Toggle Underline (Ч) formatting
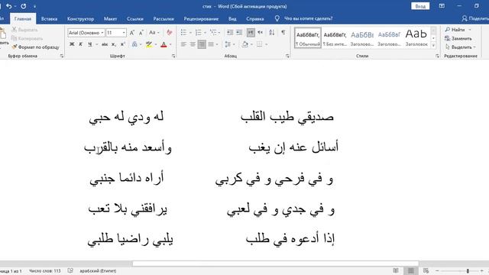The image size is (489, 275). coord(90,44)
